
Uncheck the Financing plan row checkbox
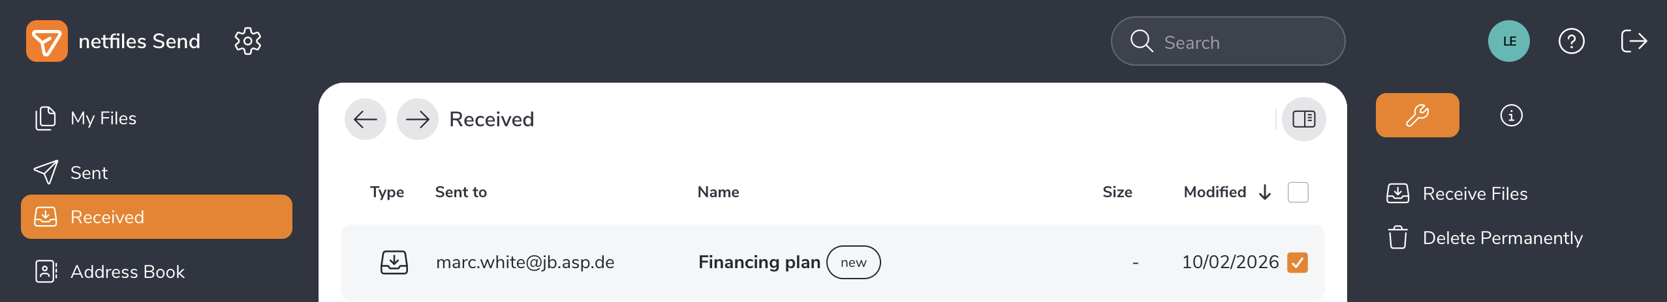(1298, 262)
